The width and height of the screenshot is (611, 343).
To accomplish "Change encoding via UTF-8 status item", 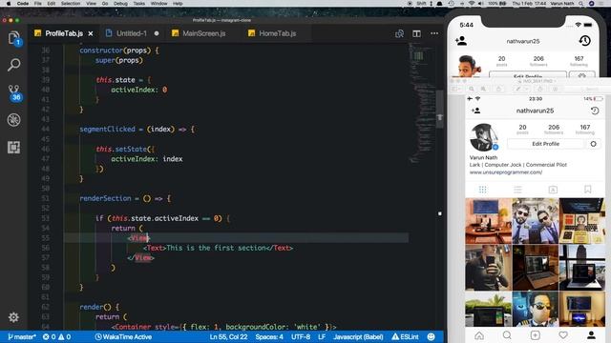I will click(301, 336).
